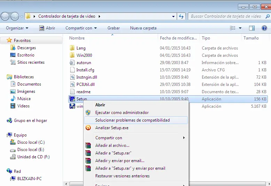Click the antivirus icon beside Analizar Setup.exe

[88, 128]
